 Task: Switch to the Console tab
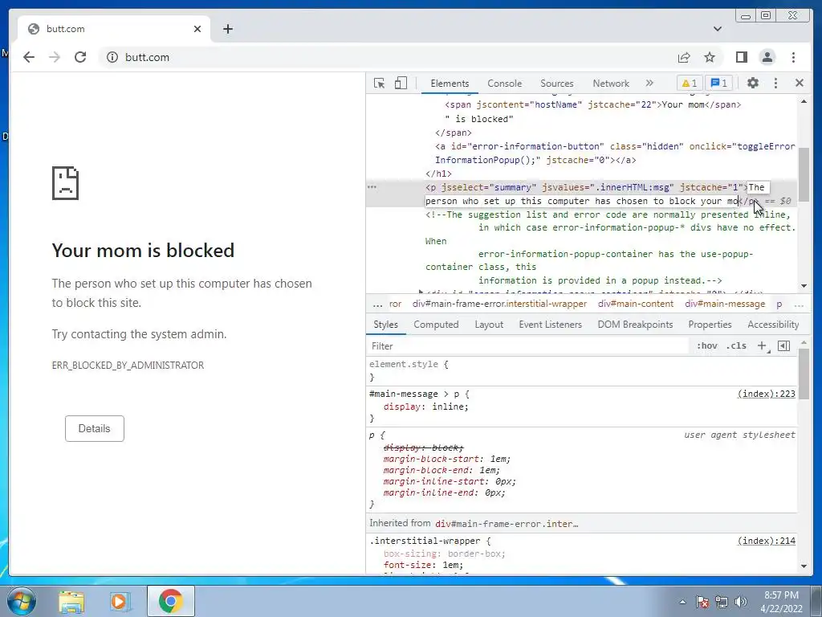click(x=504, y=84)
